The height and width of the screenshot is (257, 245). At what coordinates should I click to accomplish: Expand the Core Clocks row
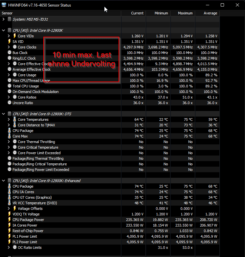9,47
